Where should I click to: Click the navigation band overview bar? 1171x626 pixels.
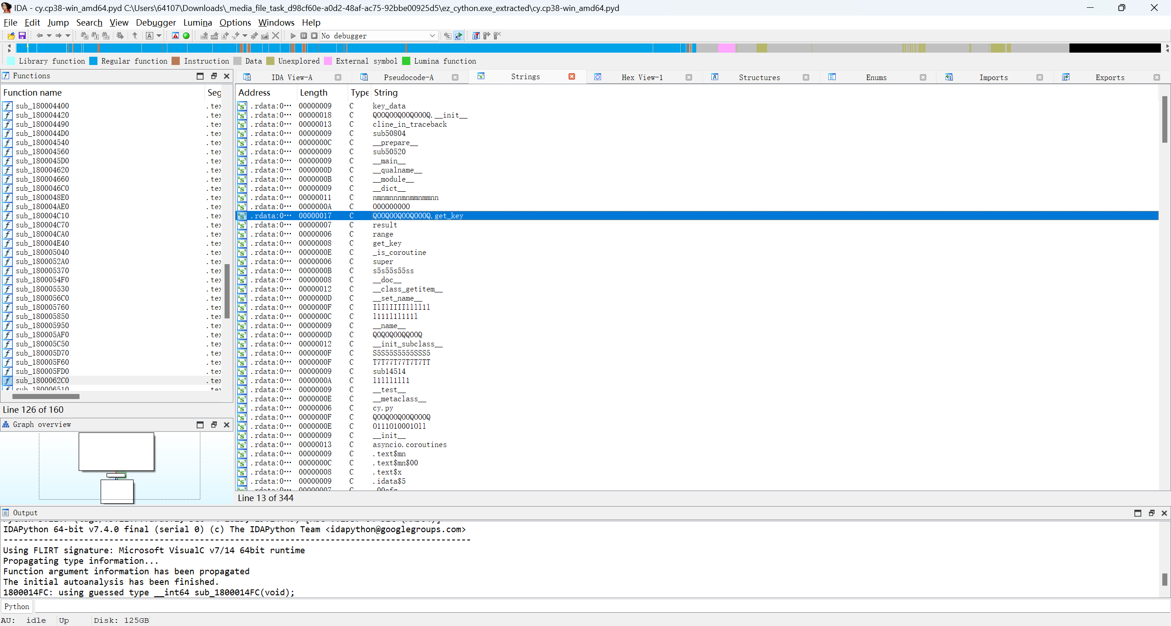[588, 48]
